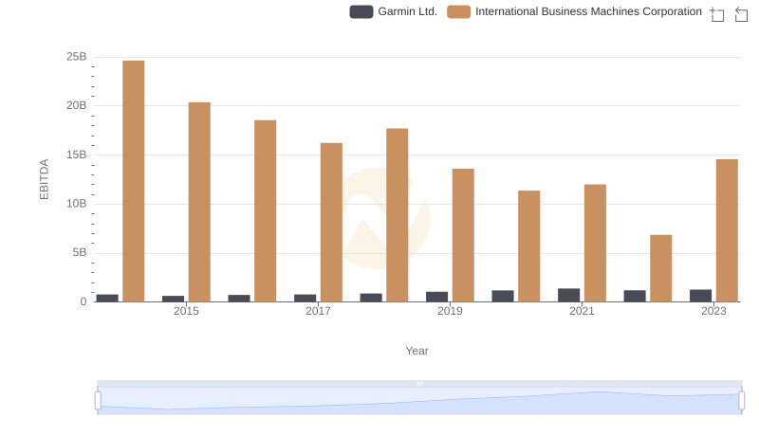759x437 pixels.
Task: Click the shortest IBM bar for 2022
Action: (661, 268)
